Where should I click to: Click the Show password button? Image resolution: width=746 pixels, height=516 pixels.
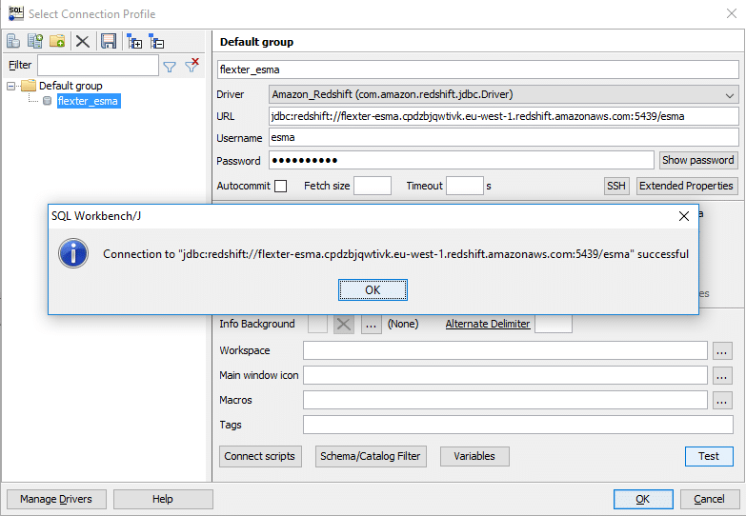[698, 160]
